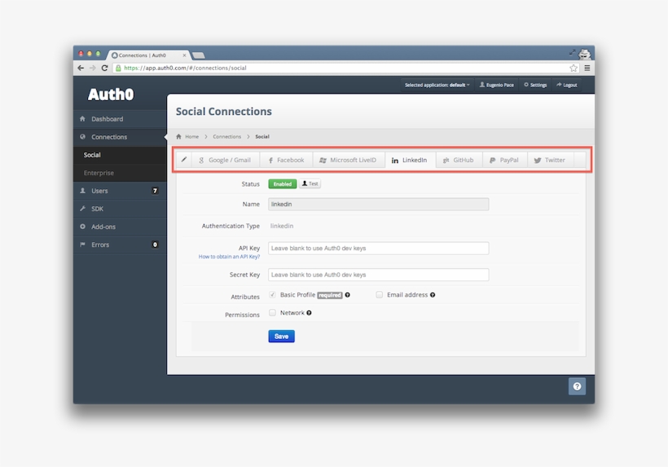Switch to the GitHub tab

[459, 161]
